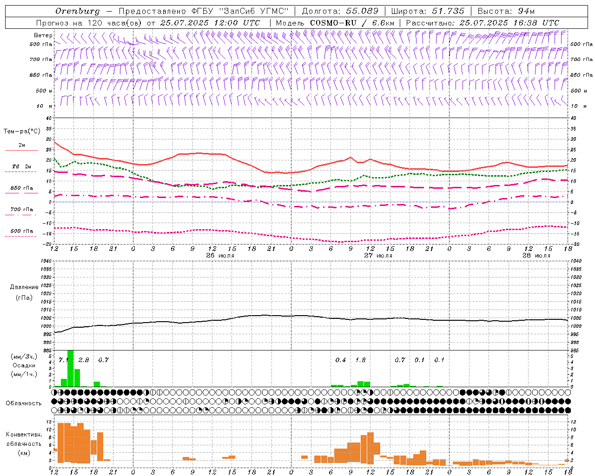This screenshot has width=595, height=476.
Task: Click the '0.4' precipitation amount
Action: [341, 360]
